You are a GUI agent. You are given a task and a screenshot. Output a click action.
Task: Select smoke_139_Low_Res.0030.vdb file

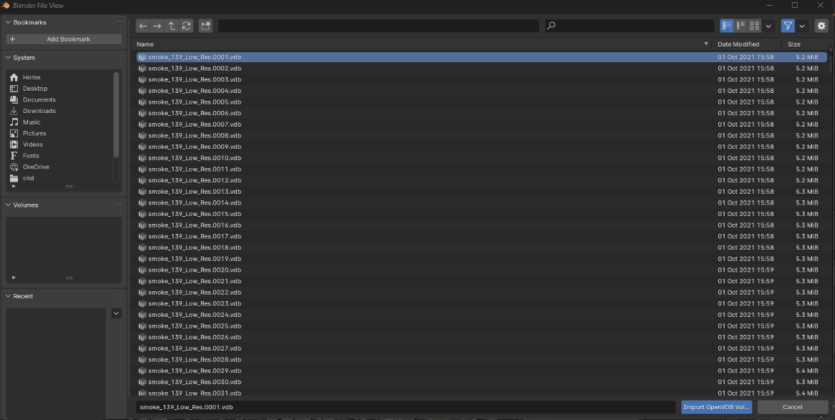[482, 381]
